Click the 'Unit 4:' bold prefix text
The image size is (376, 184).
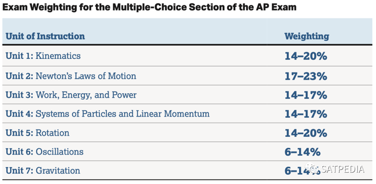click(x=19, y=113)
